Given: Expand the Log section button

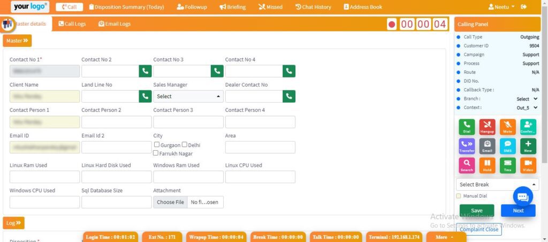Looking at the screenshot, I should coord(13,223).
